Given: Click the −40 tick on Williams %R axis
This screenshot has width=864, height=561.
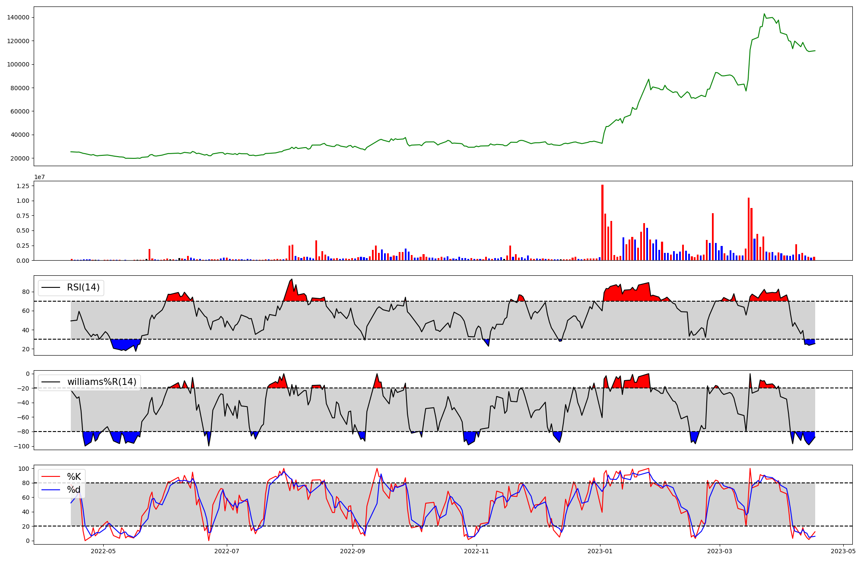Looking at the screenshot, I should point(22,403).
